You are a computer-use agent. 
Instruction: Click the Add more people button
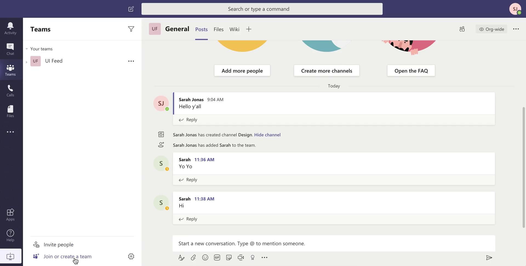242,71
